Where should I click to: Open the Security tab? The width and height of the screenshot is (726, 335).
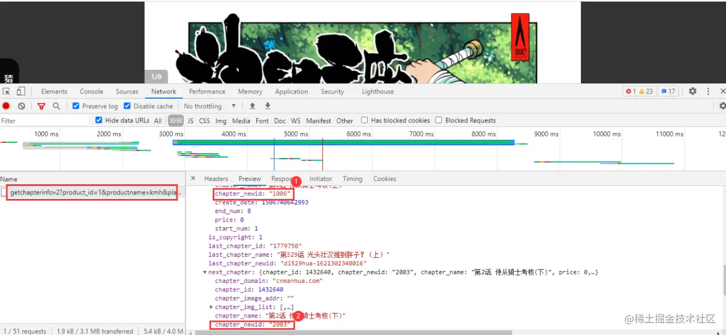pos(332,91)
